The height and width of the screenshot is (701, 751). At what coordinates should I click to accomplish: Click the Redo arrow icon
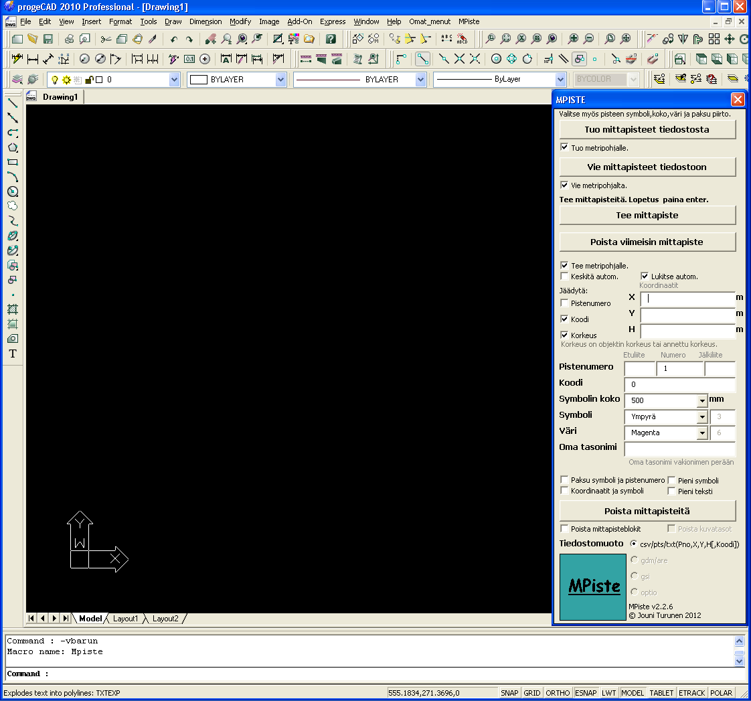pyautogui.click(x=189, y=40)
